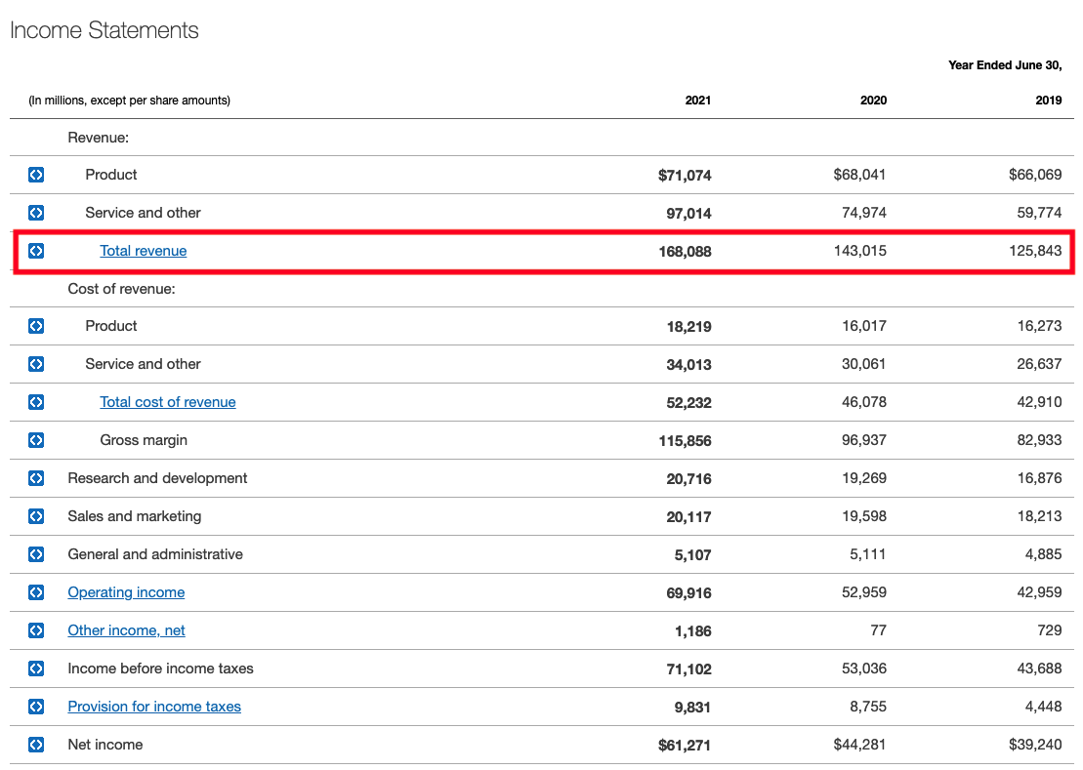Open the Total cost of revenue link
This screenshot has height=770, width=1083.
168,402
